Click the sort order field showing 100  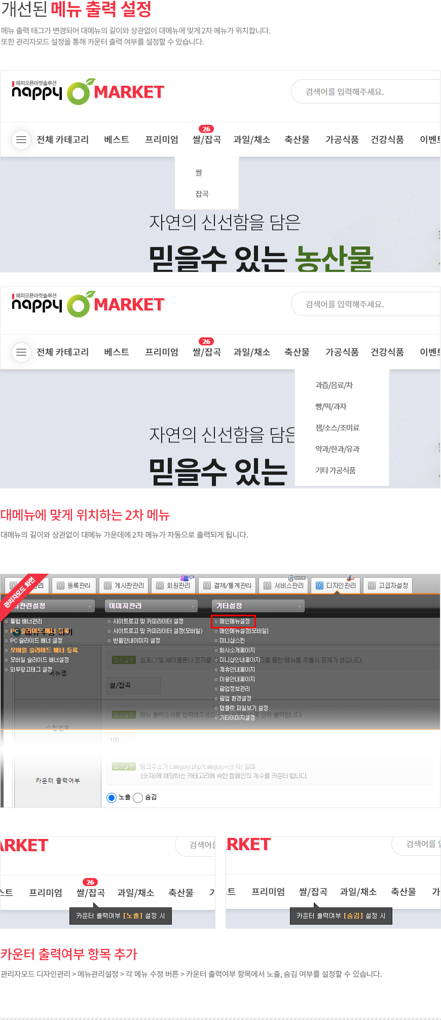(x=121, y=740)
